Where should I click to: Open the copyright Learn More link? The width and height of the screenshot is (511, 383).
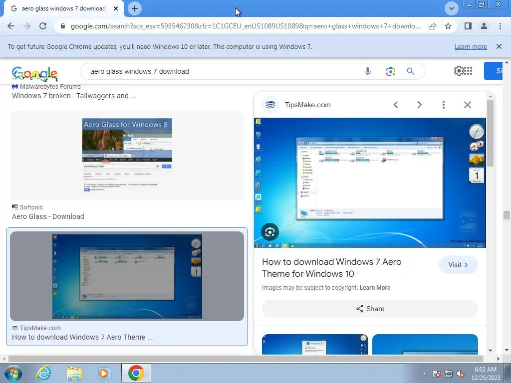coord(375,288)
